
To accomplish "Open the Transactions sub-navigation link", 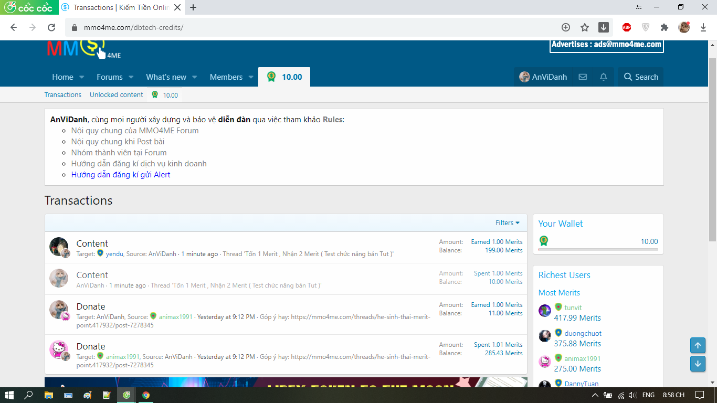I will tap(63, 95).
